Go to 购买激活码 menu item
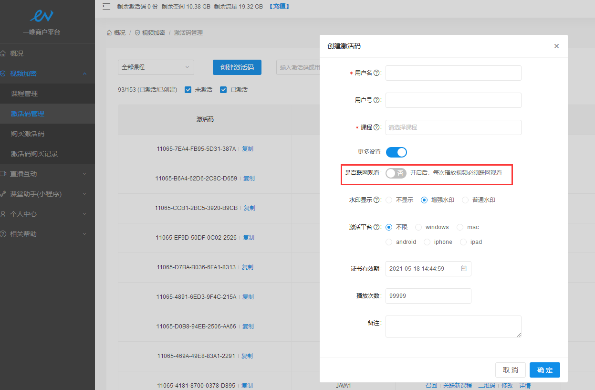This screenshot has height=390, width=595. click(x=28, y=134)
